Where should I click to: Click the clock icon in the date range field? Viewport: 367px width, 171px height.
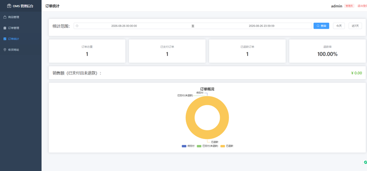[x=77, y=26]
